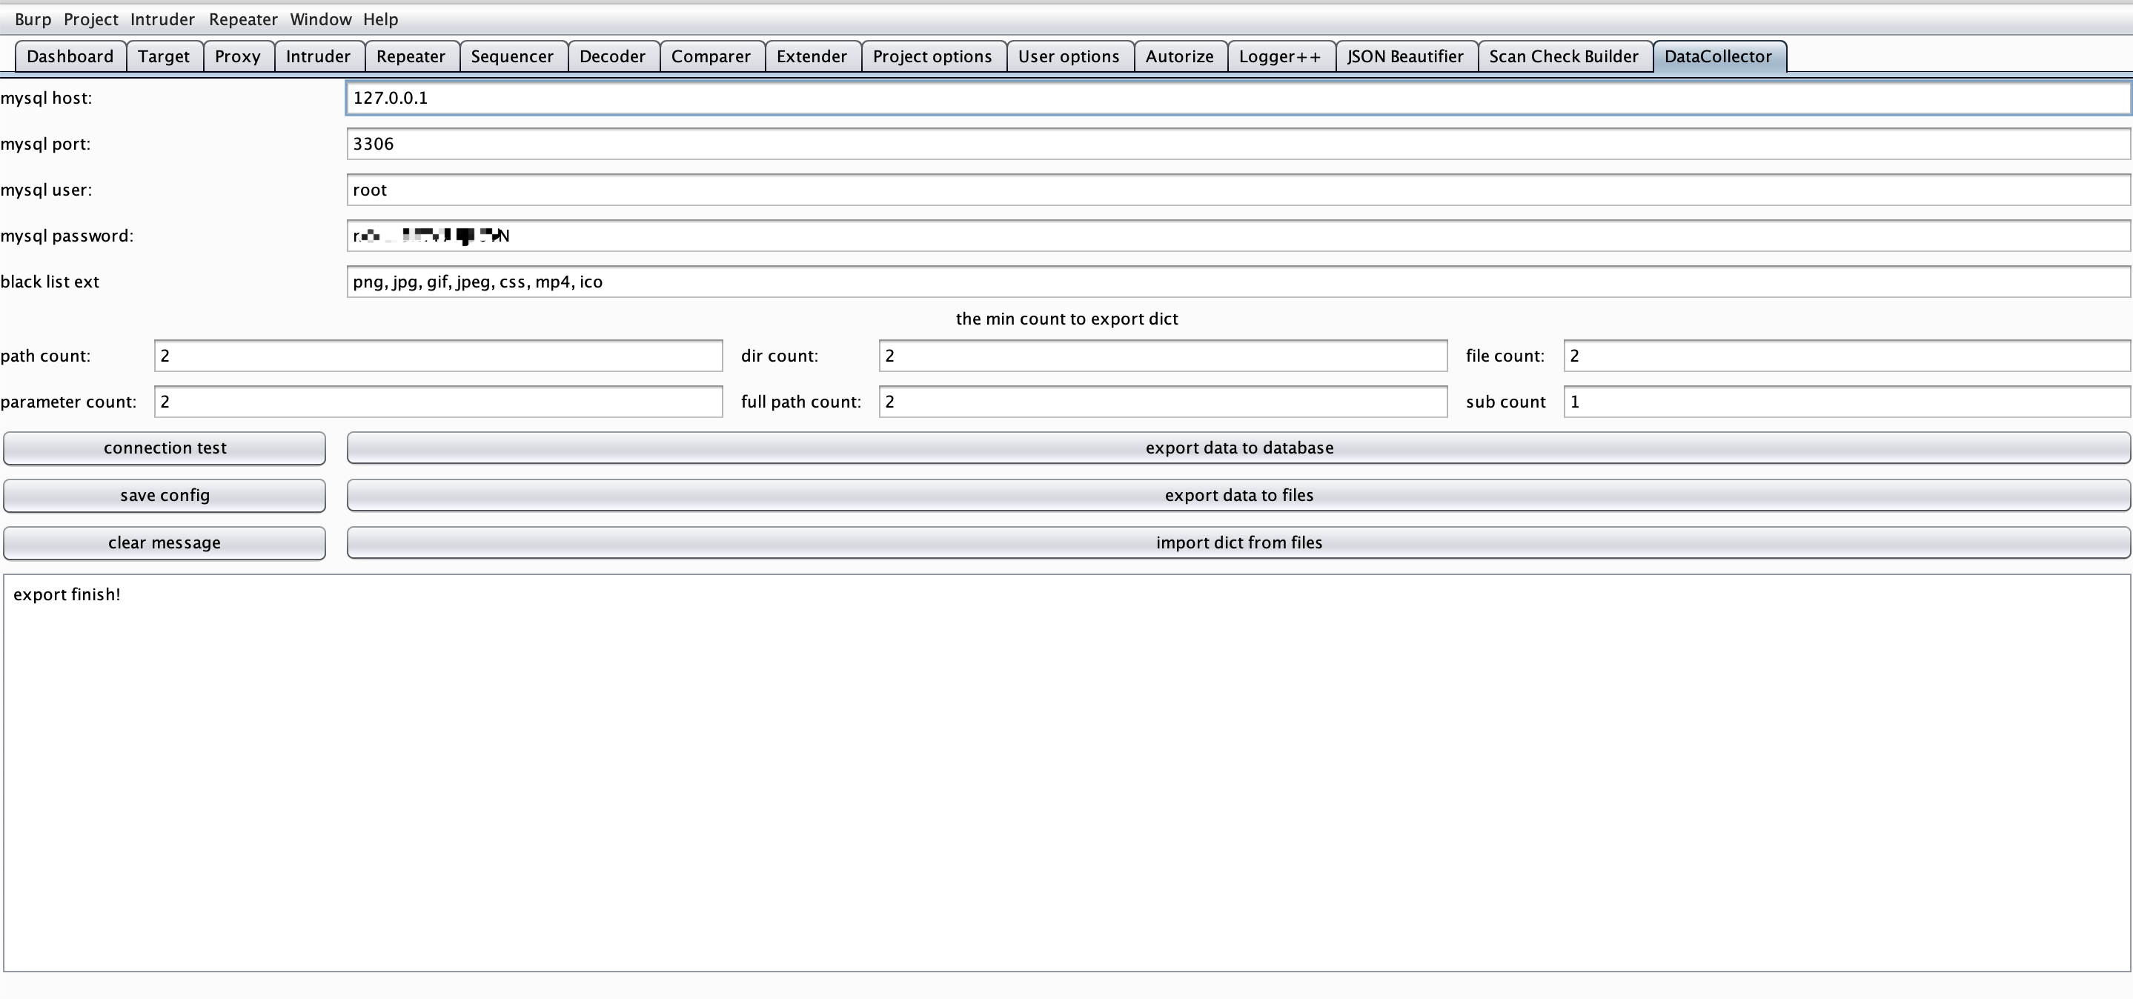The height and width of the screenshot is (999, 2133).
Task: Focus the sub count input field
Action: [1845, 402]
